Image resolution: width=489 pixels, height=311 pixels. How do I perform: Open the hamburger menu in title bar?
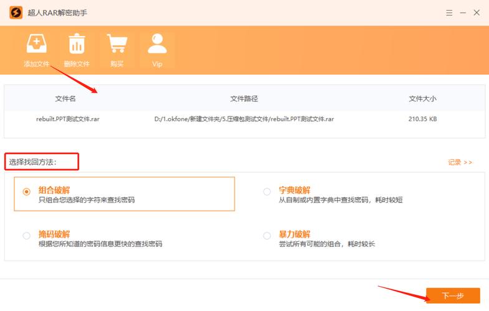coord(449,12)
